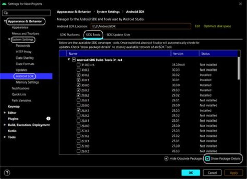Check the 27.0.2 build tools checkbox
247x179 pixels.
[78, 136]
